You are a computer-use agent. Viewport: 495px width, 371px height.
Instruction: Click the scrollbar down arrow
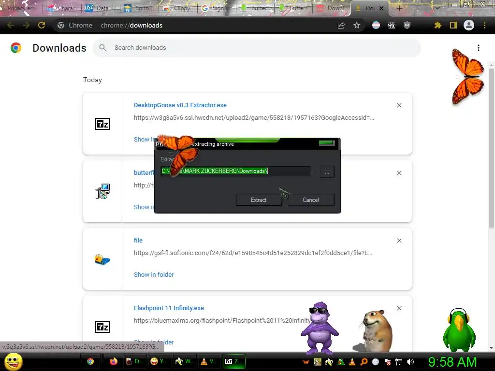click(x=491, y=347)
